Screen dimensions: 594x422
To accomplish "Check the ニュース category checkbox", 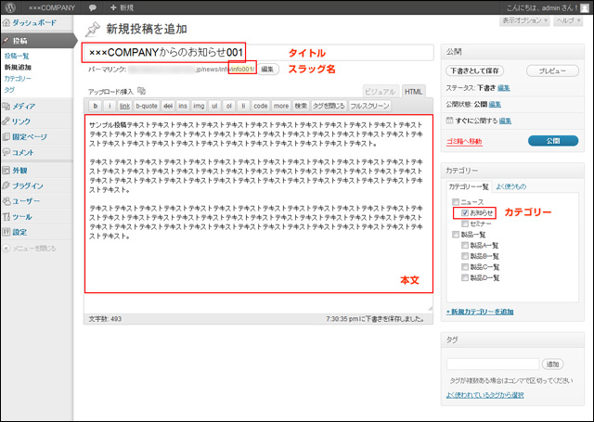I will (x=454, y=201).
